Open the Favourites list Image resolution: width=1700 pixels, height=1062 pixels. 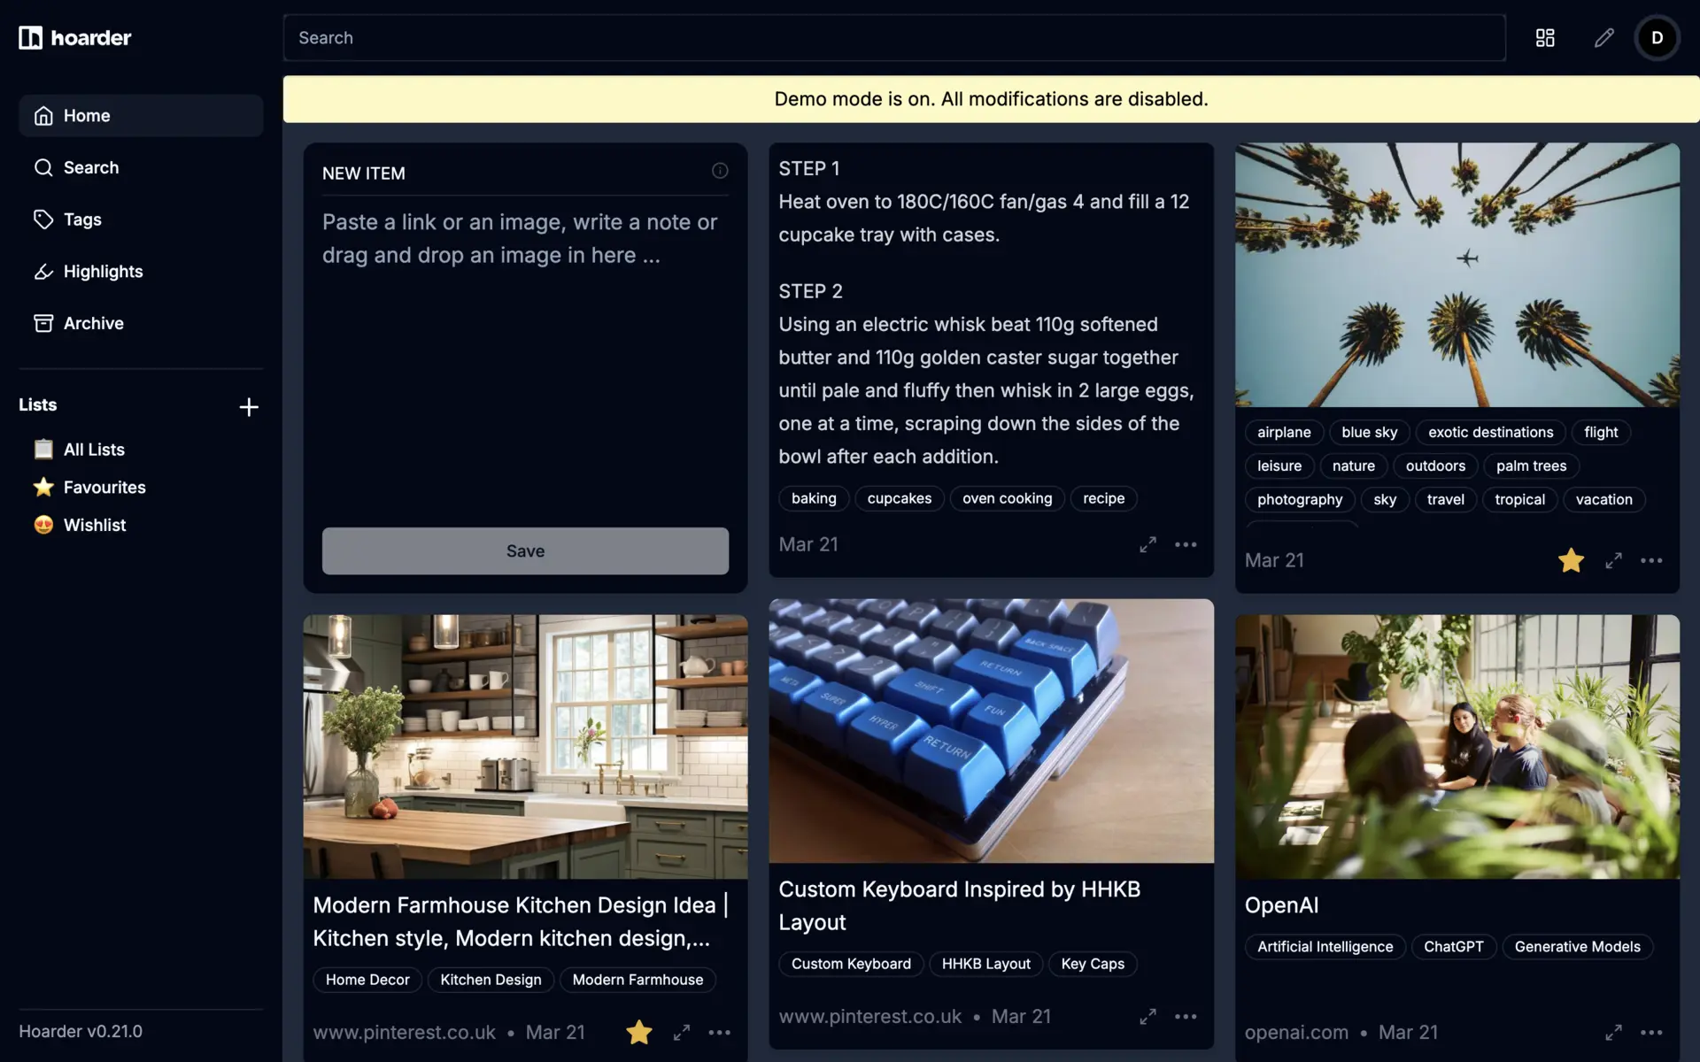pos(104,488)
